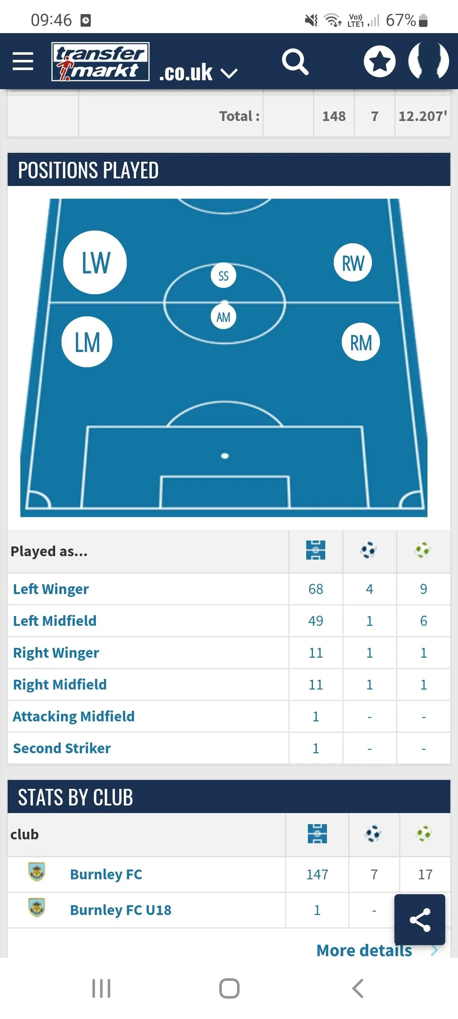
Task: Open the favourites star icon
Action: point(380,62)
